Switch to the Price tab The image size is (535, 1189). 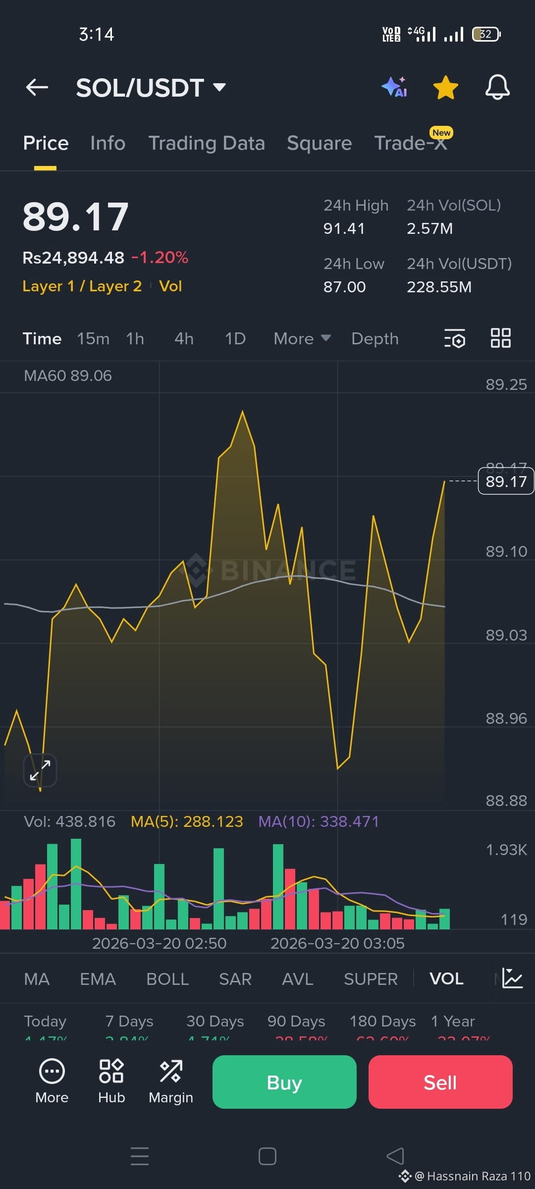[46, 143]
